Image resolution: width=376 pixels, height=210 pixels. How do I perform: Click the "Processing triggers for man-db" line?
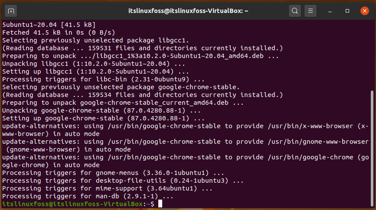tap(88, 196)
